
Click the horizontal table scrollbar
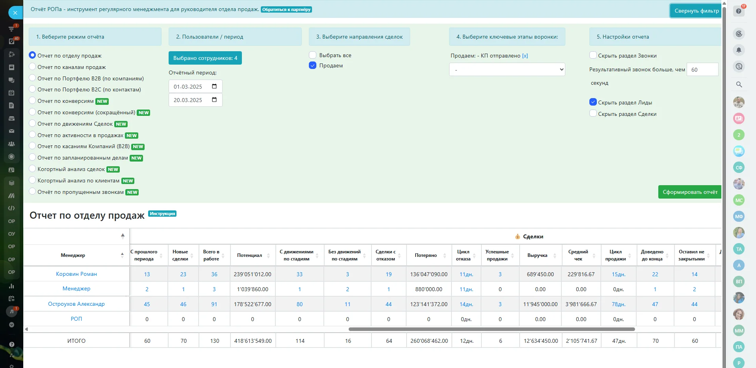tap(491, 329)
